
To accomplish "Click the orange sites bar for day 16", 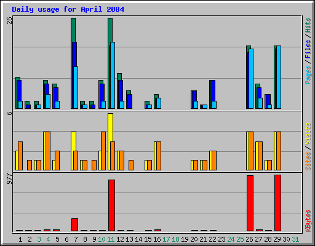I will 159,156.
